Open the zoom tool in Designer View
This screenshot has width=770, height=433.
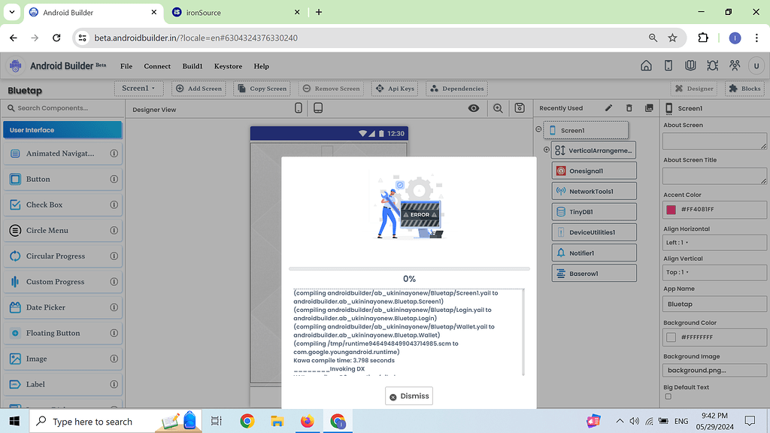coord(498,108)
